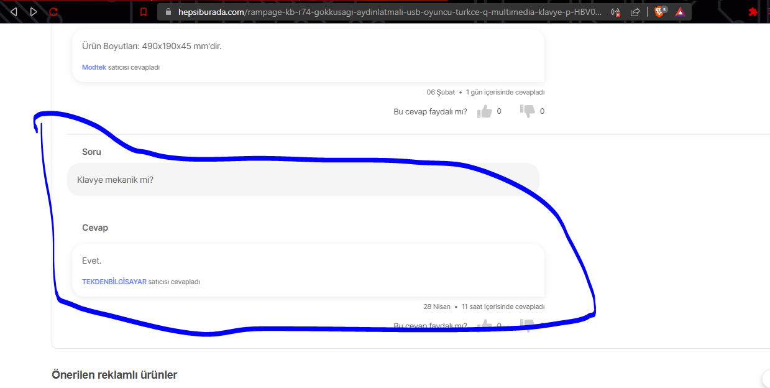Click 'Bu cevap faydalı mı?' under Modtek answer
This screenshot has width=770, height=388.
tap(431, 112)
